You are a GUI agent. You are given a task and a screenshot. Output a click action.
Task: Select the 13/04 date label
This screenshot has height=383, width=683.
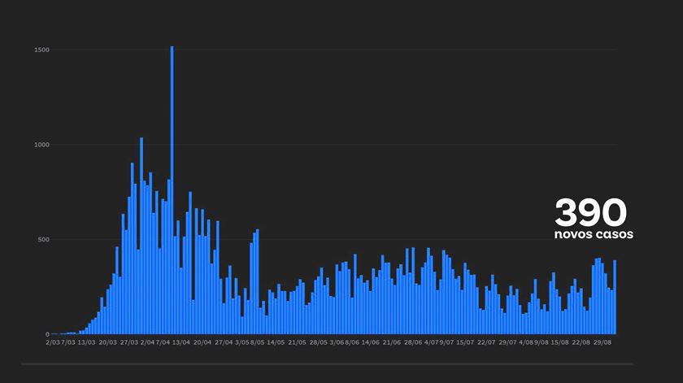tap(181, 343)
